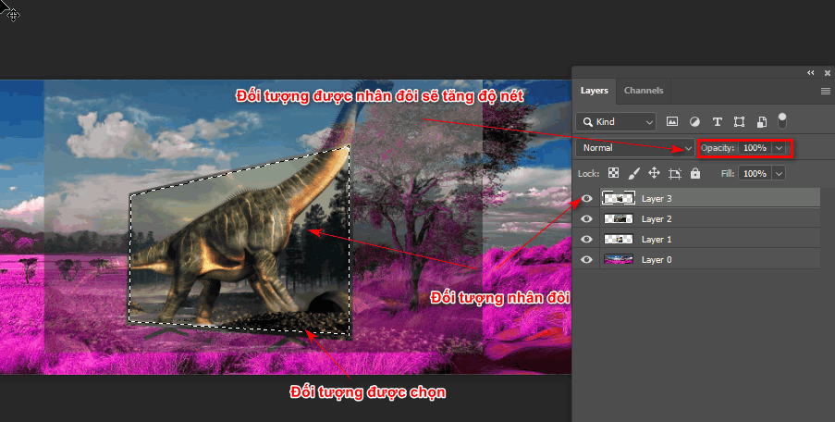Click the Fill label

(x=728, y=174)
